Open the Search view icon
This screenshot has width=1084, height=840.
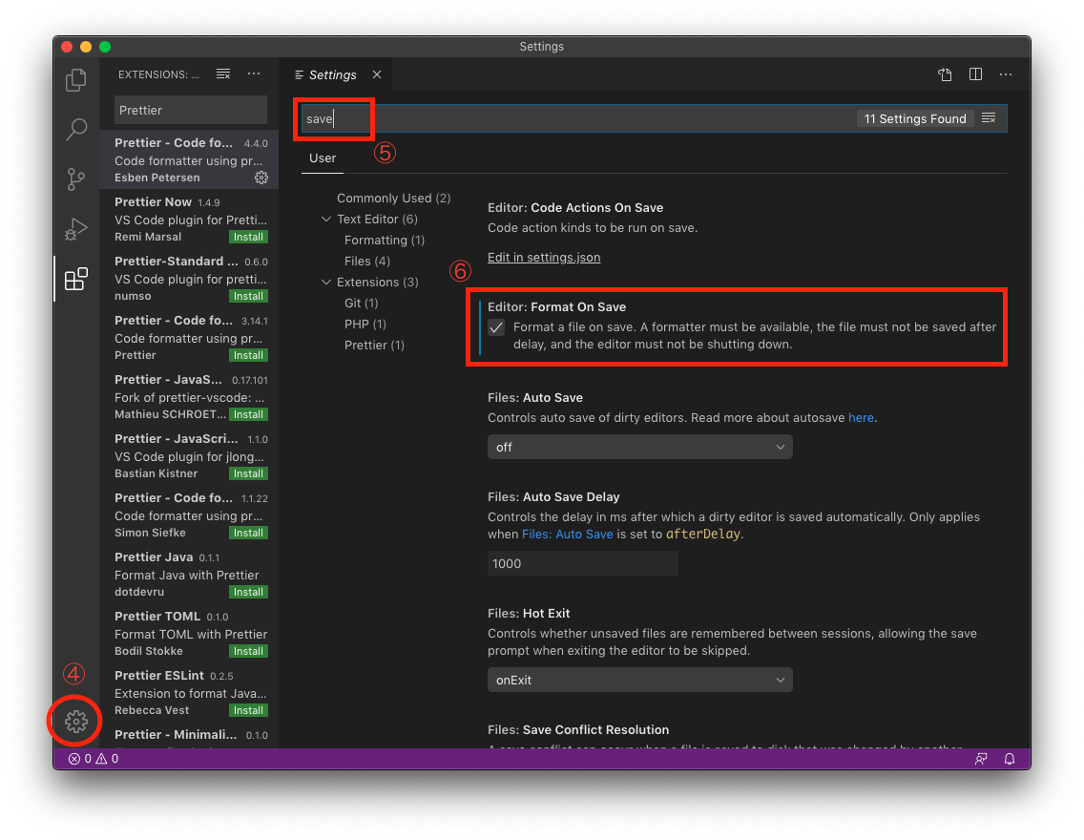pyautogui.click(x=76, y=129)
